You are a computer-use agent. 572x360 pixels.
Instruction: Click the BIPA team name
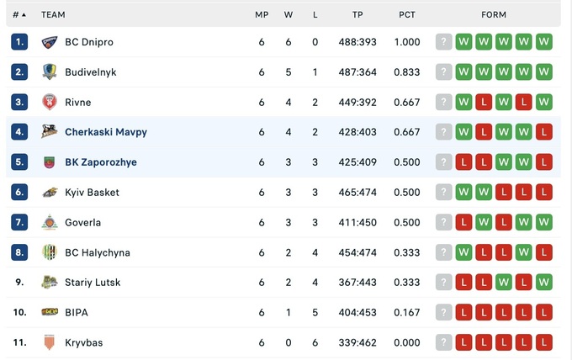(77, 313)
